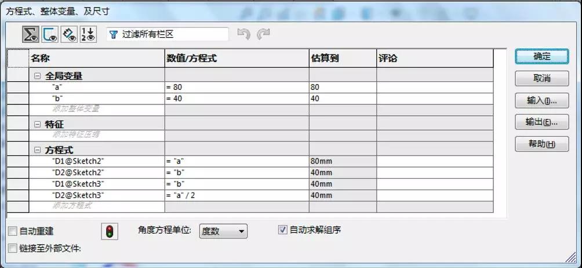Screen dimensions: 582x268
Task: Click the Ordered View icon
Action: point(88,34)
